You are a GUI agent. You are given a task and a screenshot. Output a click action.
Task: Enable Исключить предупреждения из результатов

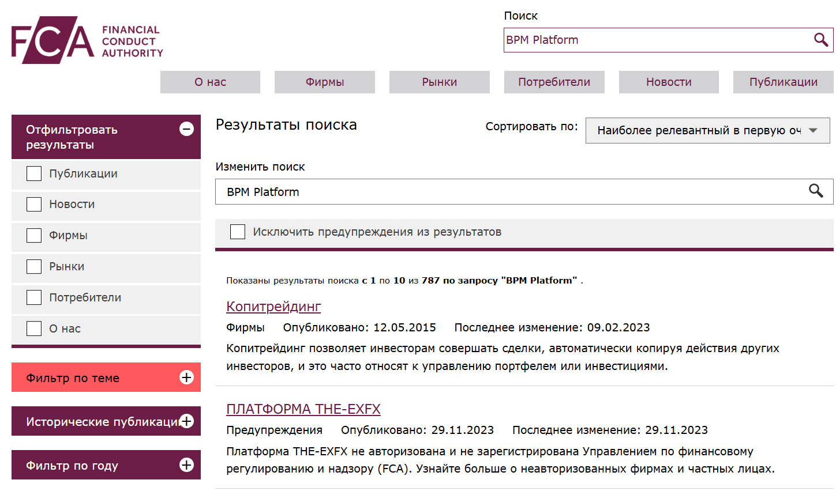(238, 231)
